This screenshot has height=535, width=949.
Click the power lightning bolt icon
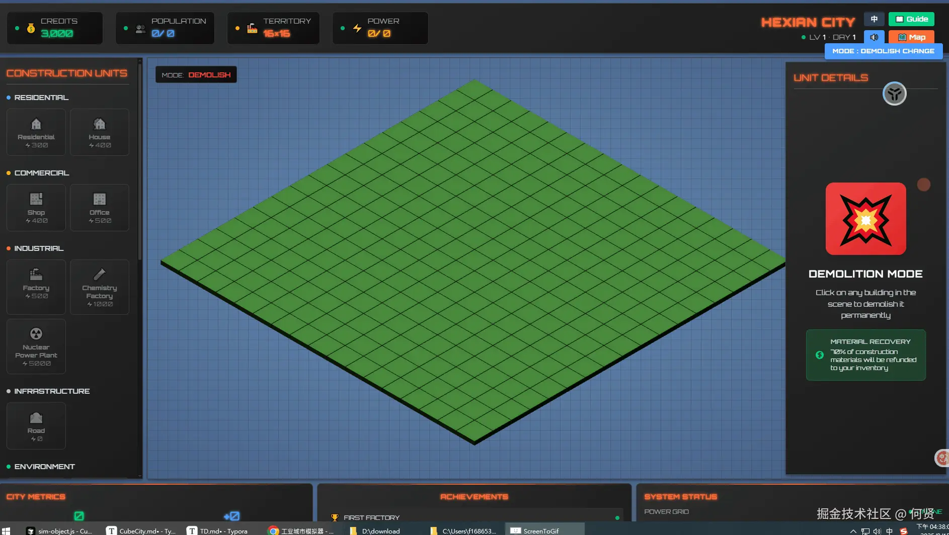[357, 28]
